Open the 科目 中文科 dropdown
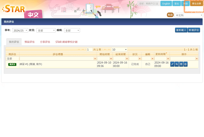Screen dimensions: 204x137 coord(189,15)
